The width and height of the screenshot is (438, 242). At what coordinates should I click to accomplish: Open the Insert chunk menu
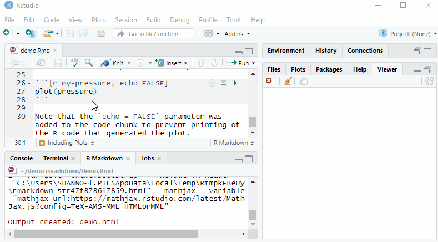(170, 63)
